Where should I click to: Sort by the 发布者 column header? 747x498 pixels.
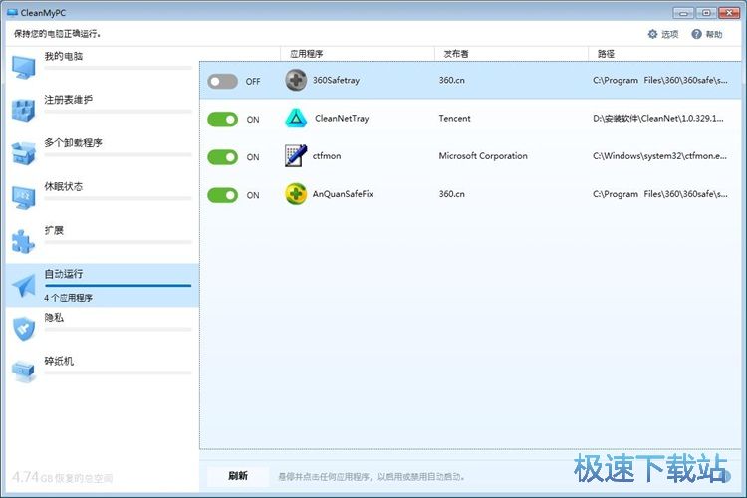pyautogui.click(x=456, y=54)
